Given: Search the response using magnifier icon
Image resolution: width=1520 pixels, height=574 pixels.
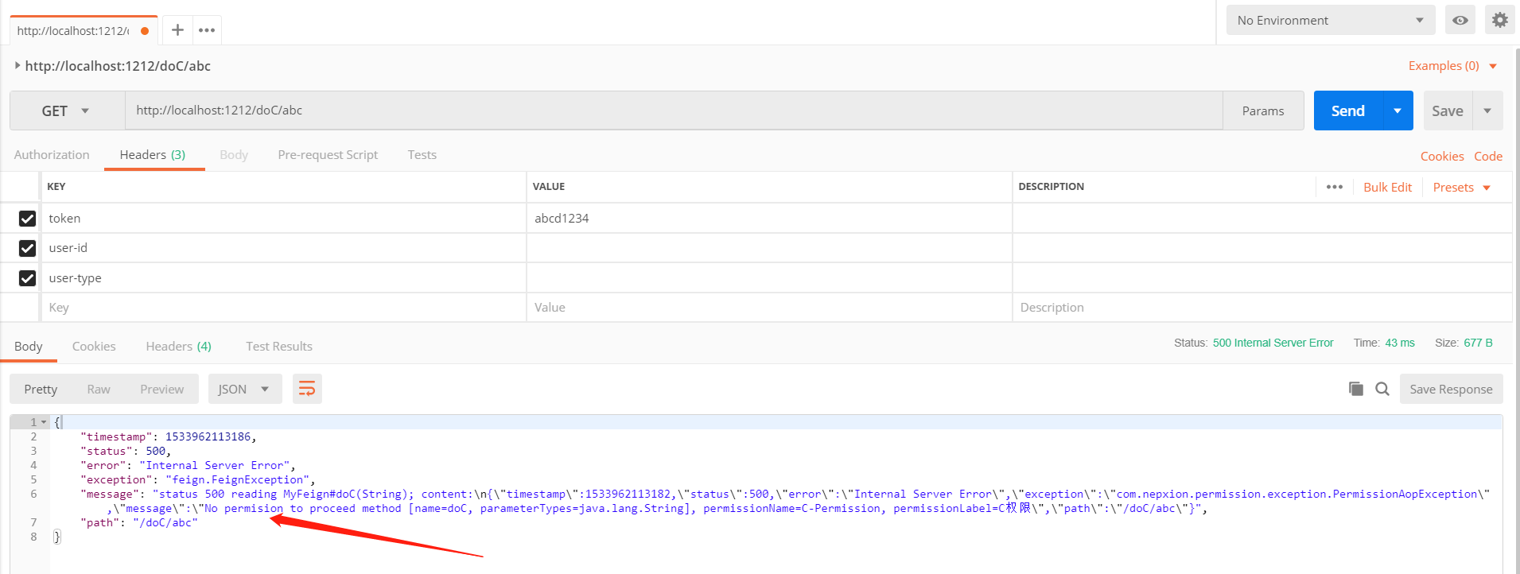Looking at the screenshot, I should (x=1382, y=389).
